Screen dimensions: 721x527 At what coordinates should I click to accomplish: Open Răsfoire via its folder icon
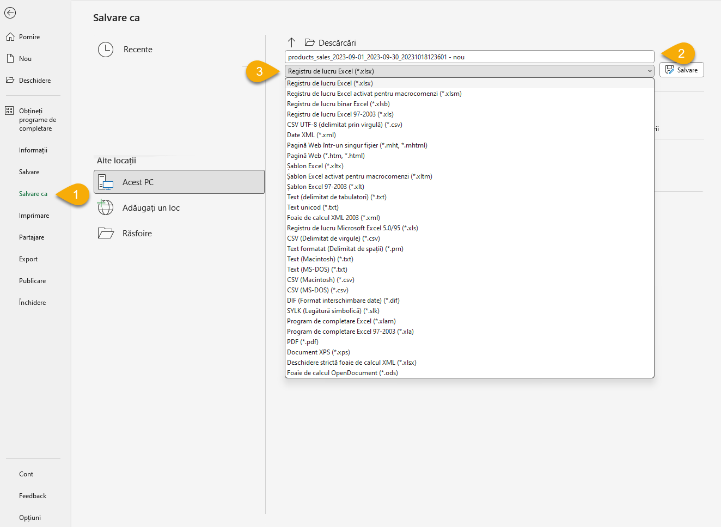click(106, 232)
